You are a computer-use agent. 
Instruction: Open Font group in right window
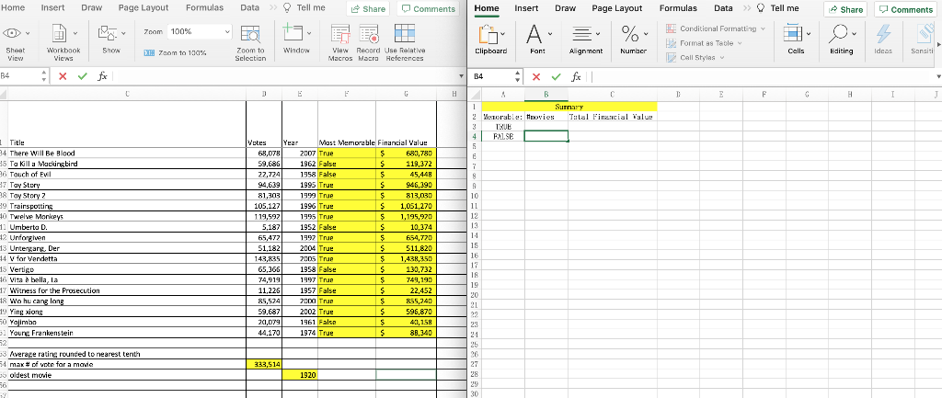537,39
